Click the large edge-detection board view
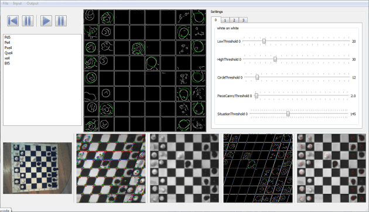This screenshot has width=369, height=212. pos(145,71)
